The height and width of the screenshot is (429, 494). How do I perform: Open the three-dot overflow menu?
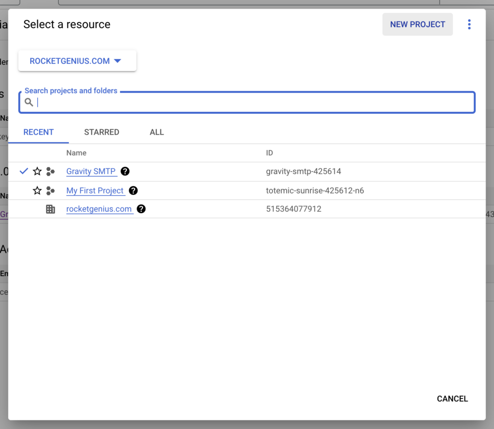tap(469, 24)
